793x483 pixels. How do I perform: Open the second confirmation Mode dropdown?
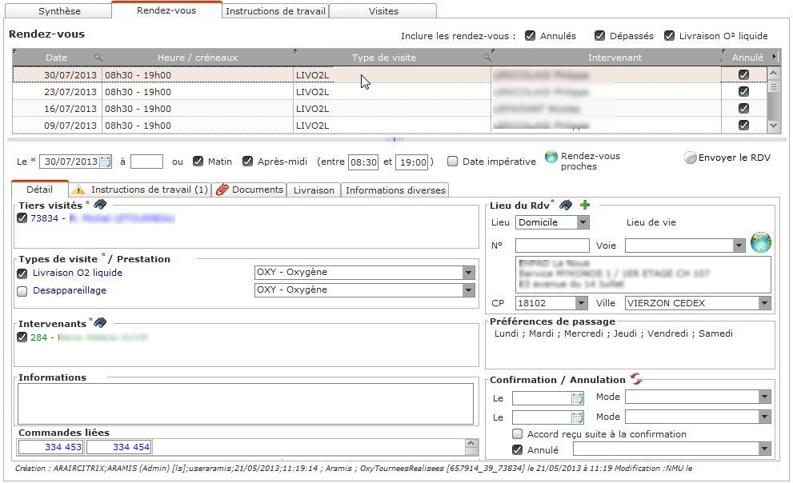click(x=764, y=417)
